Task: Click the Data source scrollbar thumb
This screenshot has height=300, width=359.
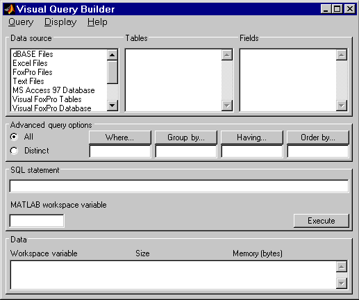Action: tap(112, 72)
